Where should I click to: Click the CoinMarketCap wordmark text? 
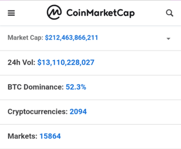point(100,13)
